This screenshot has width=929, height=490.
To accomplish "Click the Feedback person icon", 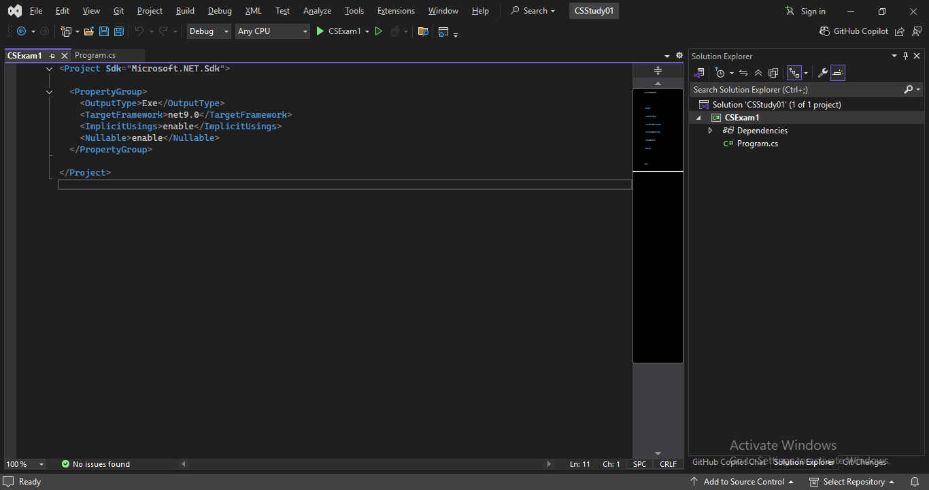I will coord(916,31).
